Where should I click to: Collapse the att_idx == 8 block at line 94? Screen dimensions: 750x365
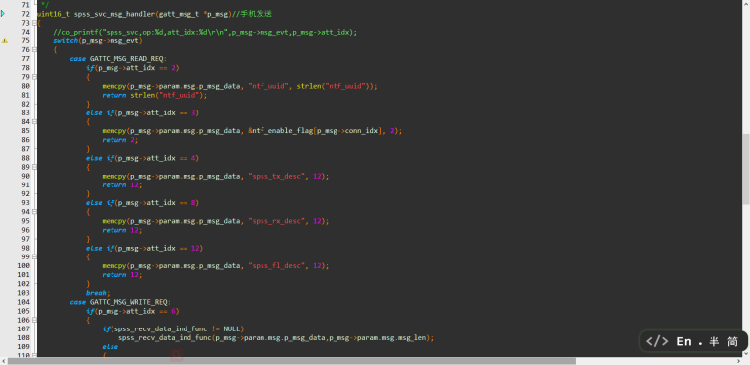pyautogui.click(x=34, y=212)
